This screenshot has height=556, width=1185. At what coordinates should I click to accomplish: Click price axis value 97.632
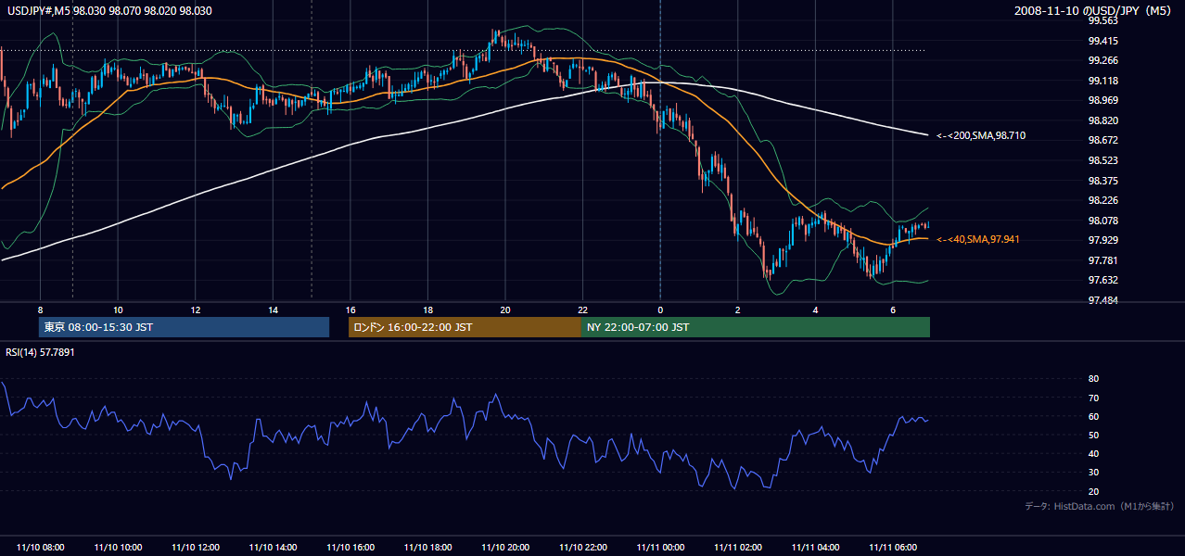coord(1102,280)
